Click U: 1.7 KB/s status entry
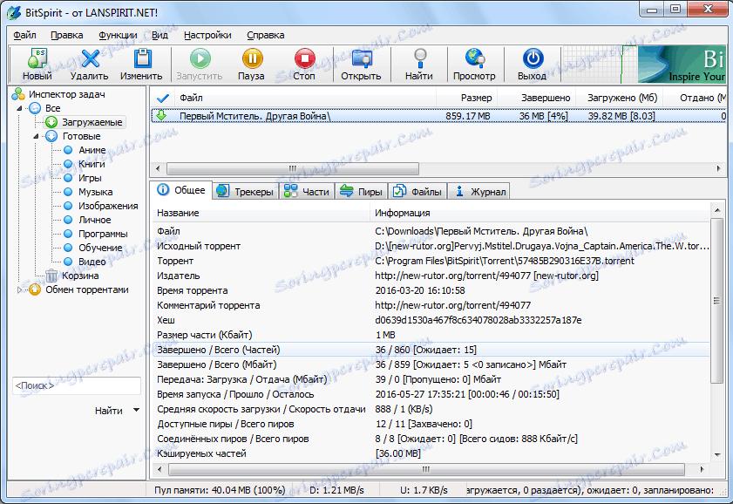The width and height of the screenshot is (733, 504). click(424, 490)
